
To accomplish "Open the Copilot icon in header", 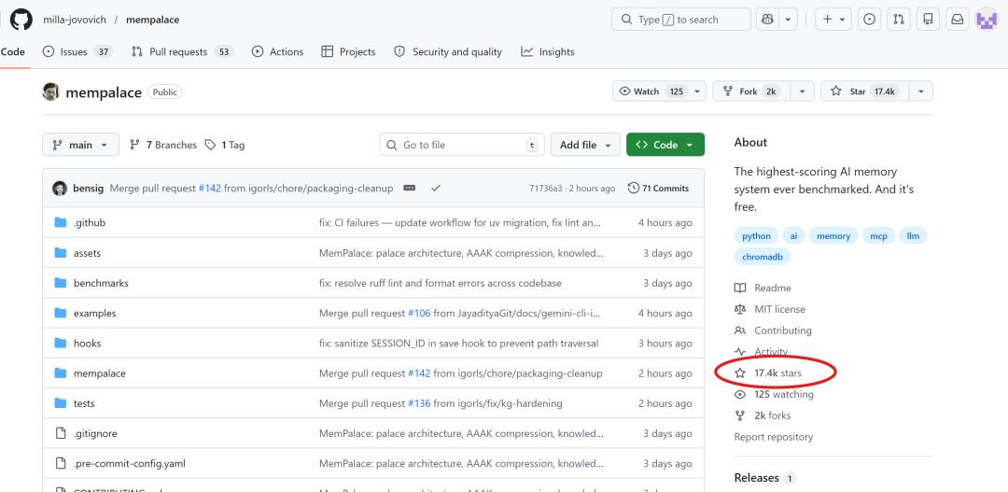I will (x=767, y=20).
